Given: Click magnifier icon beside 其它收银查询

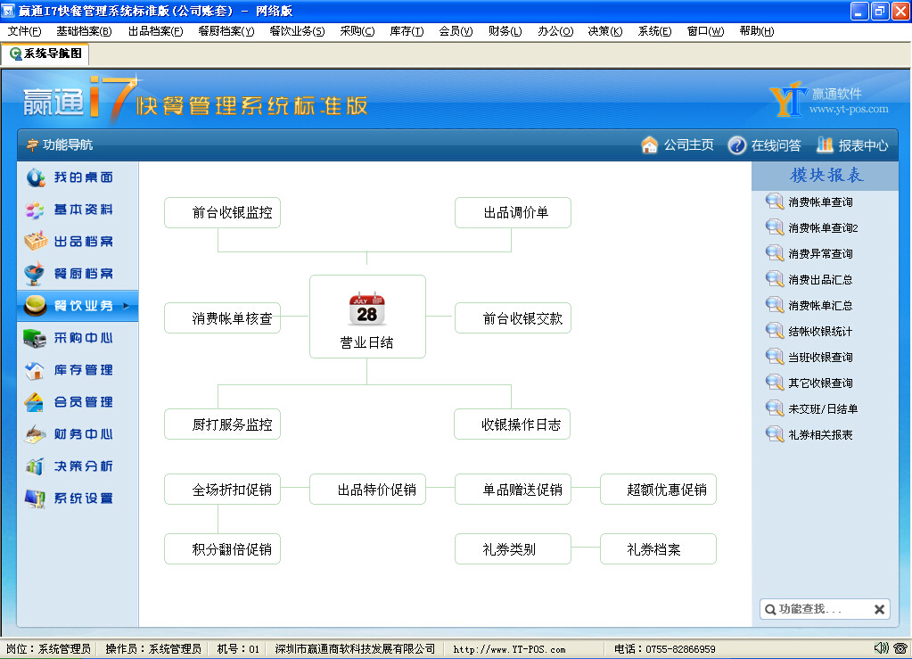Looking at the screenshot, I should tap(775, 383).
